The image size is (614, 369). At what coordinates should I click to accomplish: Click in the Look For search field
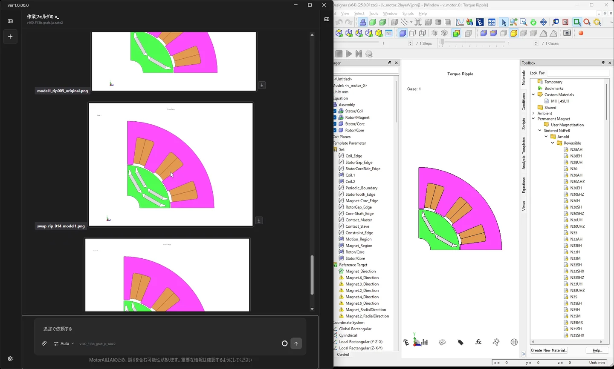point(578,73)
